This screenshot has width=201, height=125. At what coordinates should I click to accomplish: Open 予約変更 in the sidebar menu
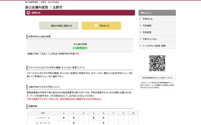157,32
